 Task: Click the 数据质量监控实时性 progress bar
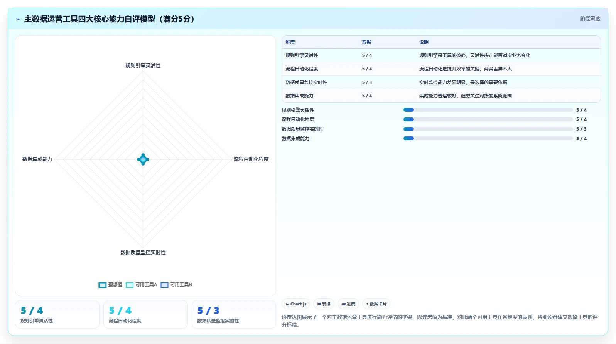(488, 129)
